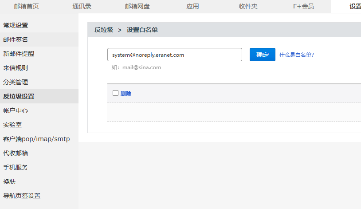Screen dimensions: 361x209
Task: Open 常规设置 in the sidebar
Action: click(x=16, y=25)
